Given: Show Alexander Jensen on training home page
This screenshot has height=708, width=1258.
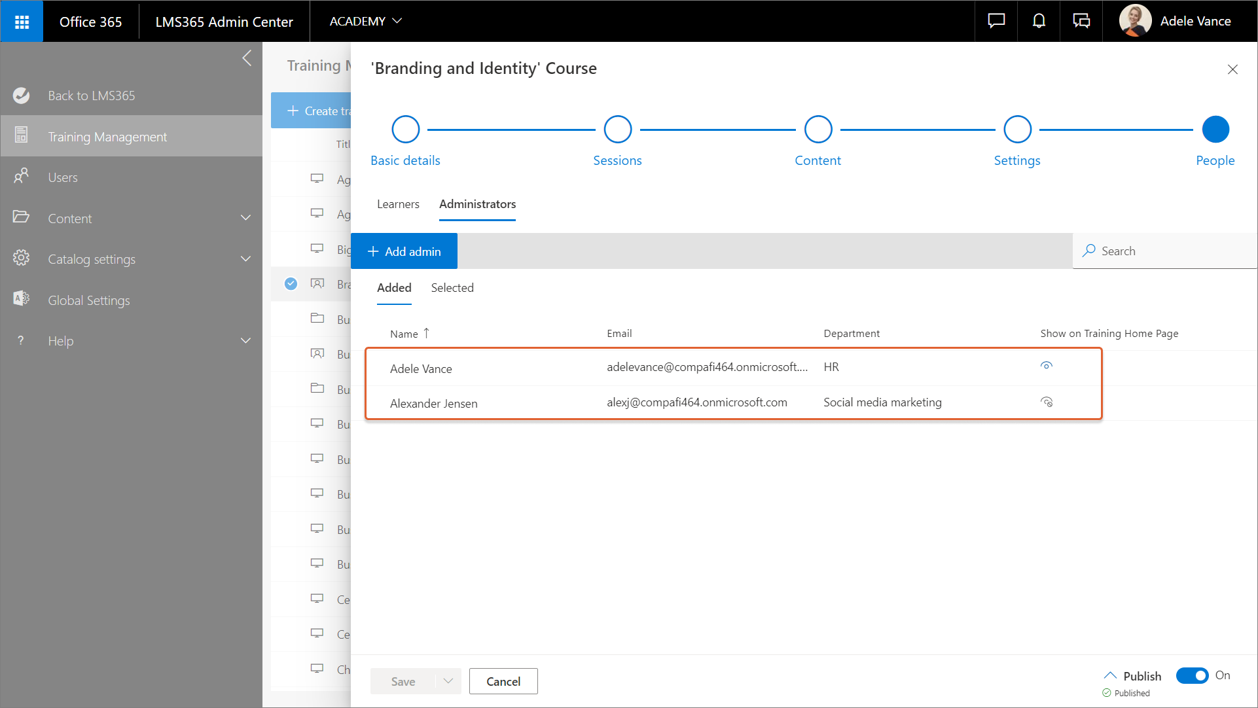Looking at the screenshot, I should click(x=1046, y=402).
